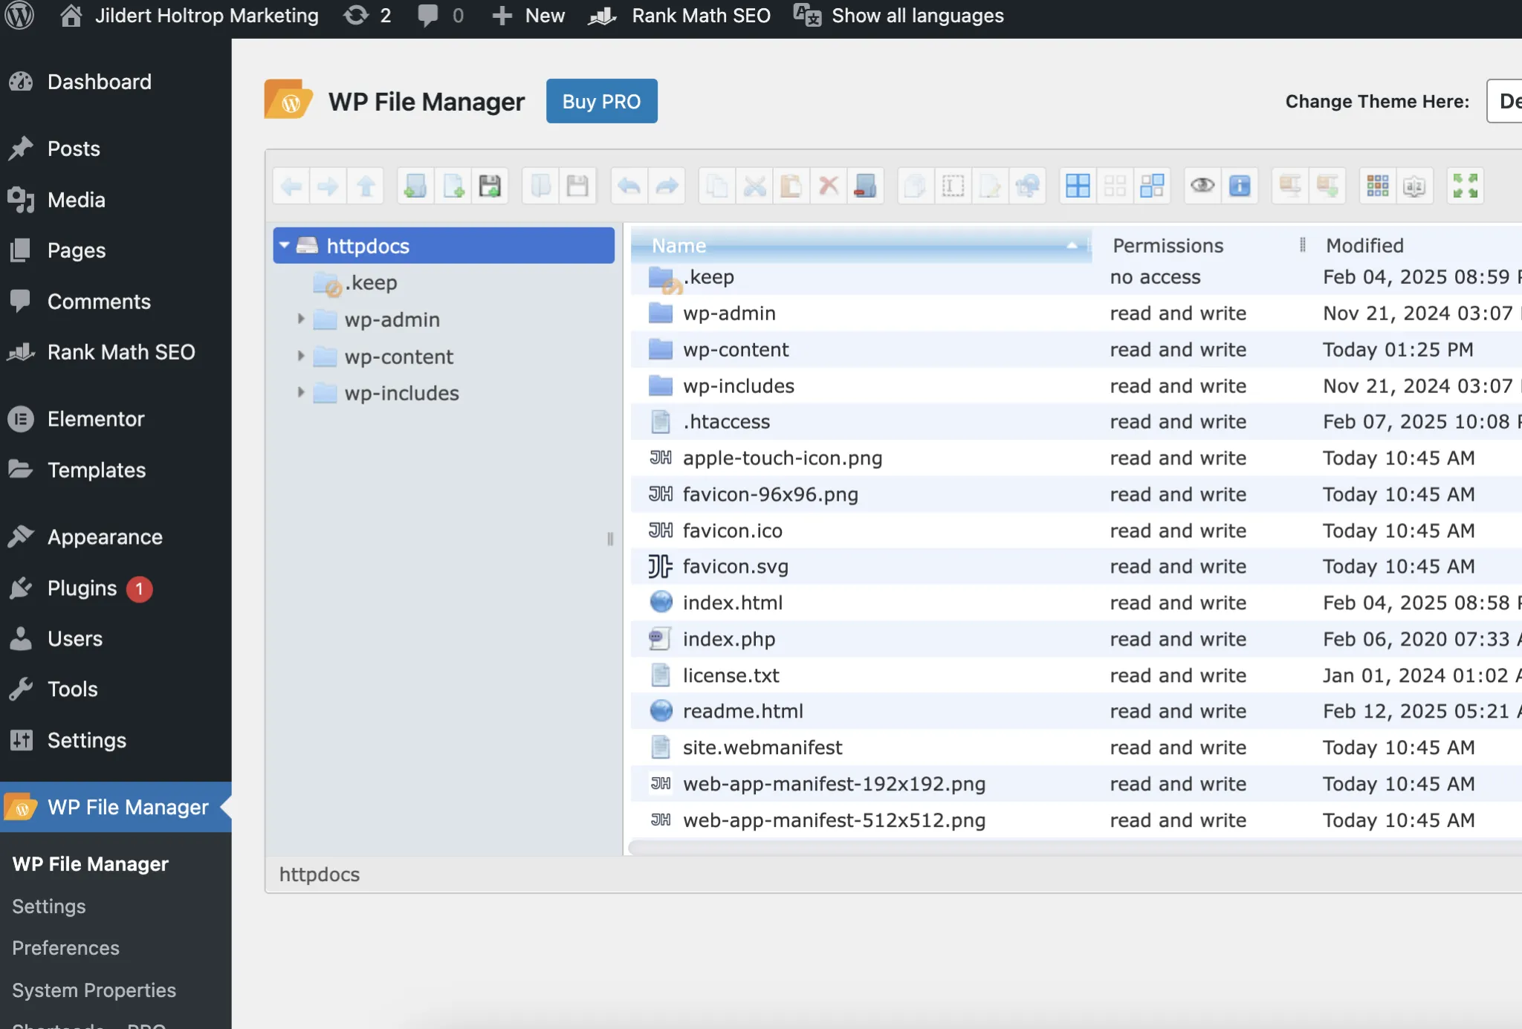
Task: Delete selection with the red X icon
Action: (x=827, y=186)
